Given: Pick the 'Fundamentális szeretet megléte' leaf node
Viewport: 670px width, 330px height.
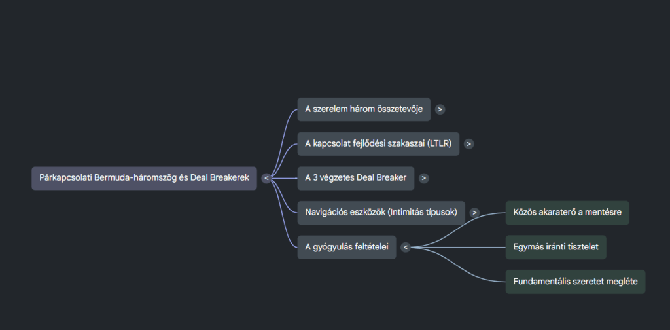Looking at the screenshot, I should pos(574,282).
